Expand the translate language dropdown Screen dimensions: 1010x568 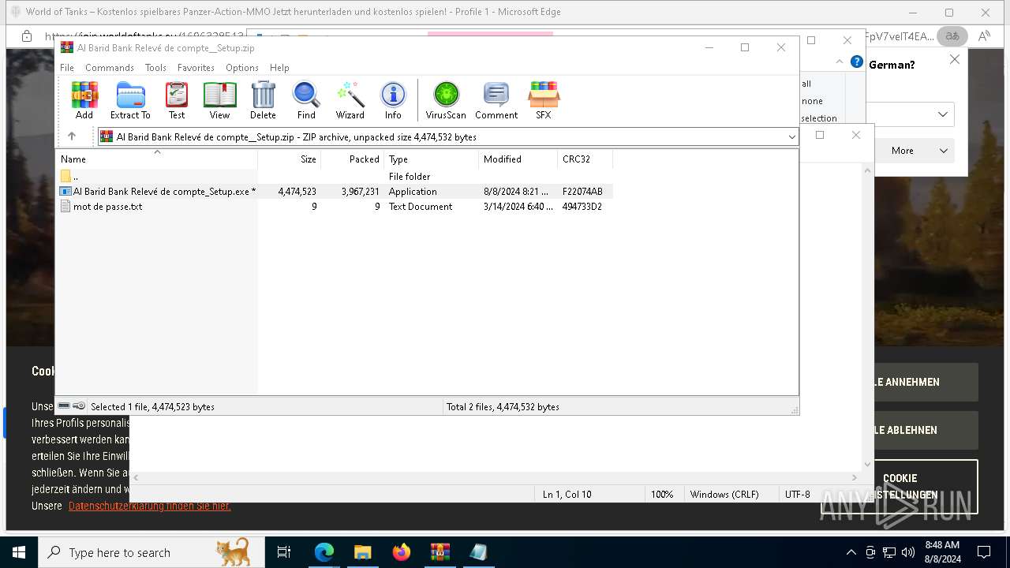point(943,114)
